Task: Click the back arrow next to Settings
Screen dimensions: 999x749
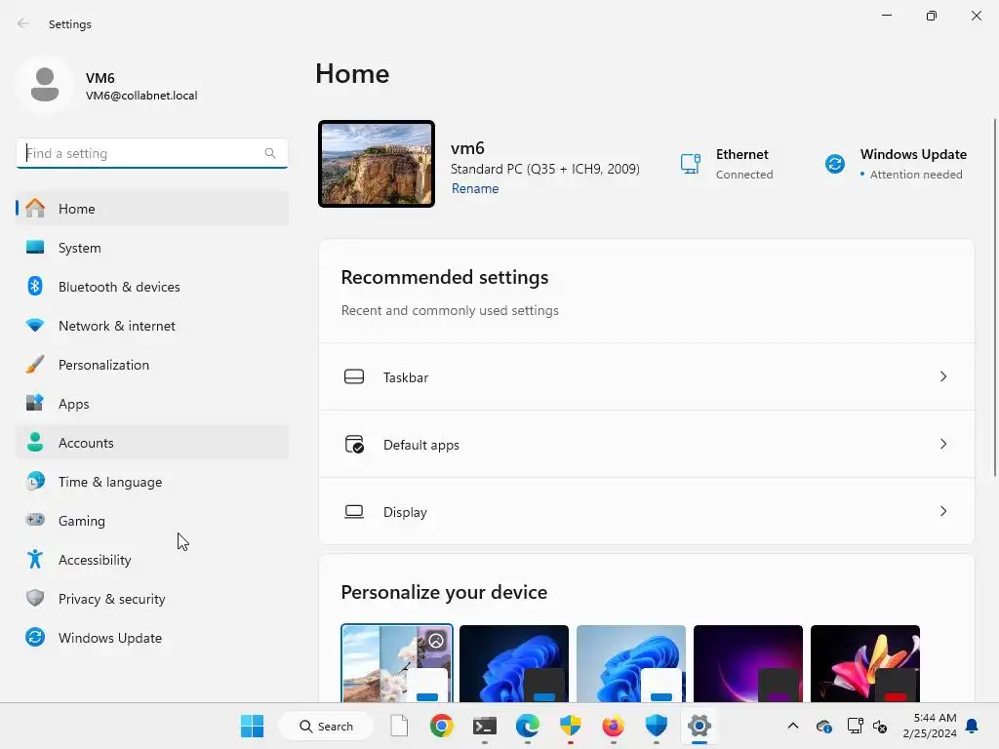Action: [23, 23]
